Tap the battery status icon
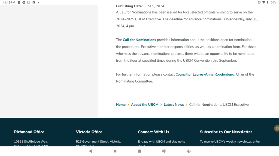Screen dimensions: 279x156 (x=267, y=2)
